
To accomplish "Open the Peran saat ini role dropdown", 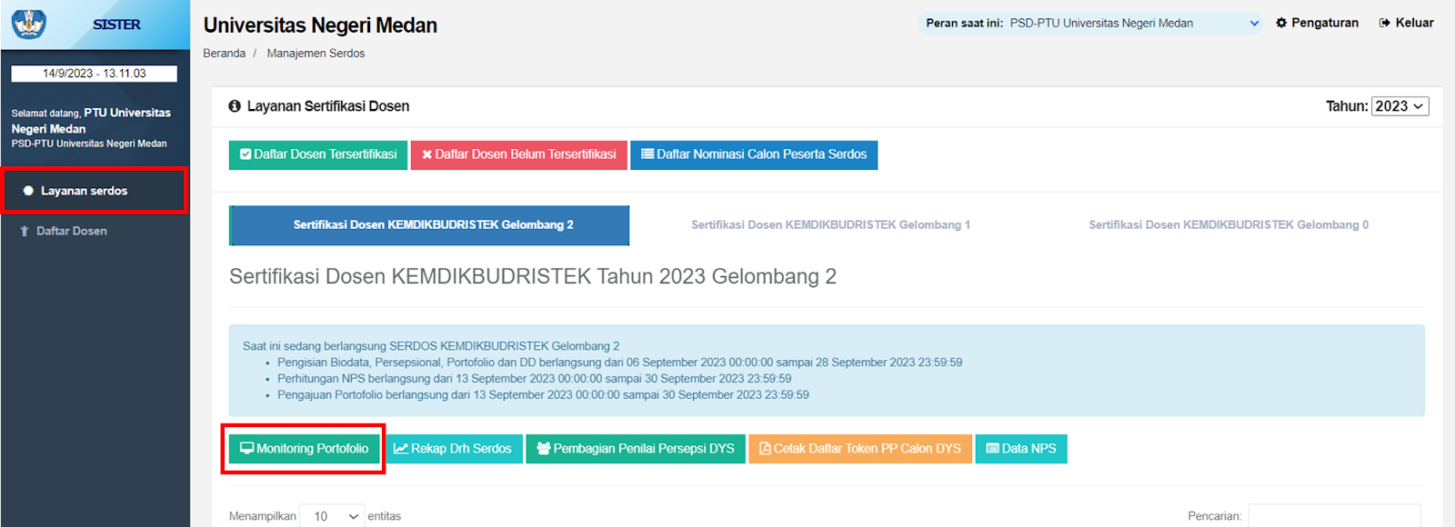I will (x=1091, y=24).
